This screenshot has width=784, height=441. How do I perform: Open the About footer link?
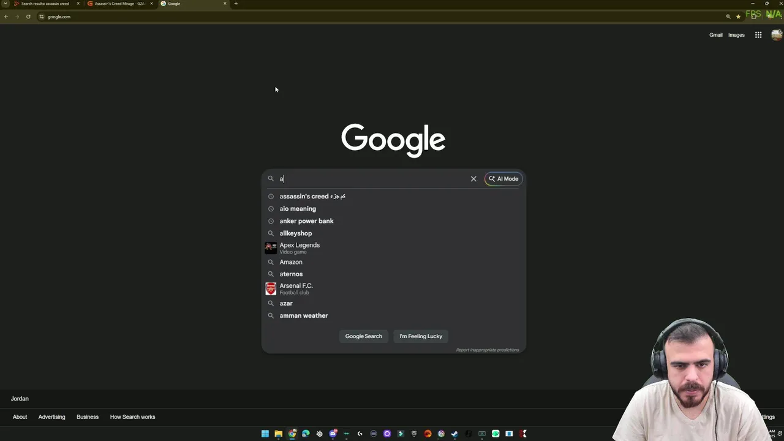(20, 417)
